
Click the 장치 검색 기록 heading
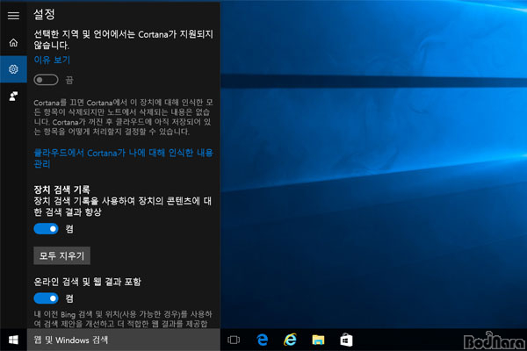[61, 190]
